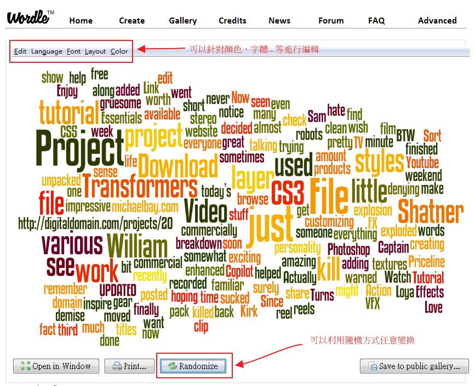This screenshot has width=475, height=386.
Task: Click the Randomize button
Action: (193, 366)
